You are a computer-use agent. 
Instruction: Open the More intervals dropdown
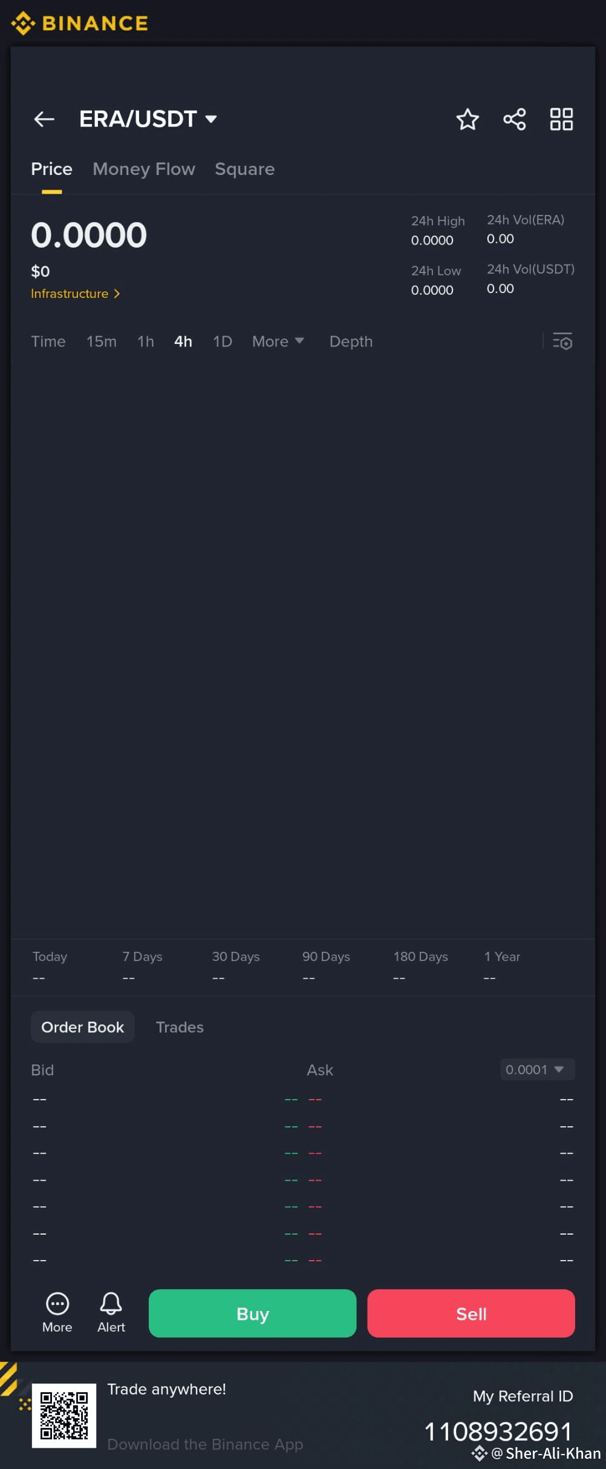point(278,342)
